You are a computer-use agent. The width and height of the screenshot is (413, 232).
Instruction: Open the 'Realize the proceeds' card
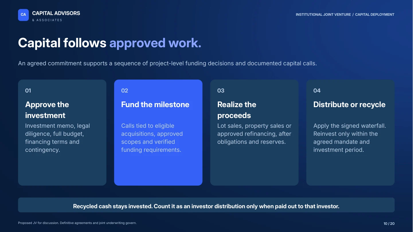(x=255, y=133)
